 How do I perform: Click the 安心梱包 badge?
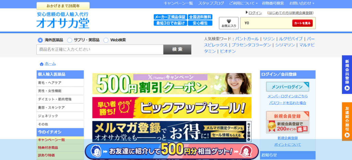(x=200, y=23)
